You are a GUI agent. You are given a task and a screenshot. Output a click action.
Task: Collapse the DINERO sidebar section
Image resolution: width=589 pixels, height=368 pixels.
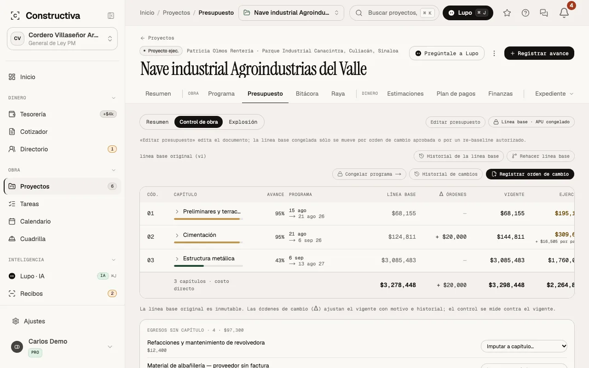(114, 98)
